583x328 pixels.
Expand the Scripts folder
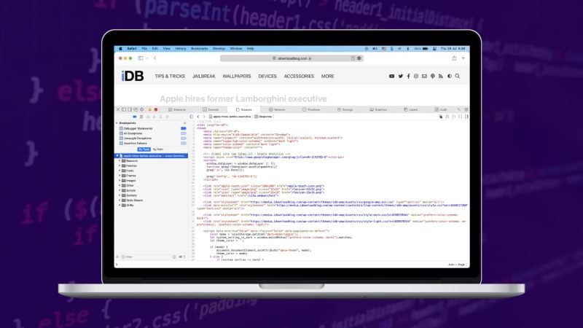coord(120,190)
